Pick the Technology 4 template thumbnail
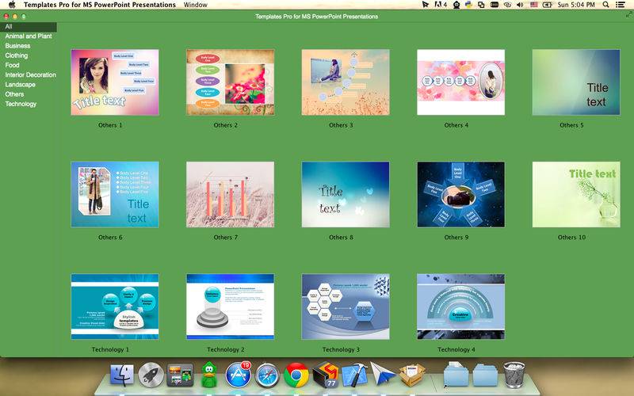This screenshot has width=634, height=396. [x=461, y=307]
